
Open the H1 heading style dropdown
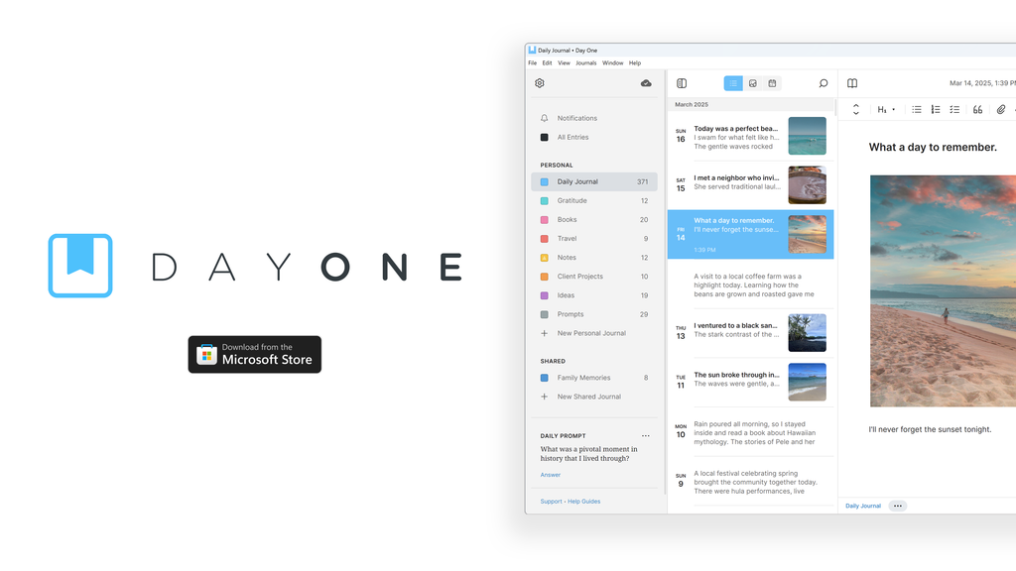[885, 110]
